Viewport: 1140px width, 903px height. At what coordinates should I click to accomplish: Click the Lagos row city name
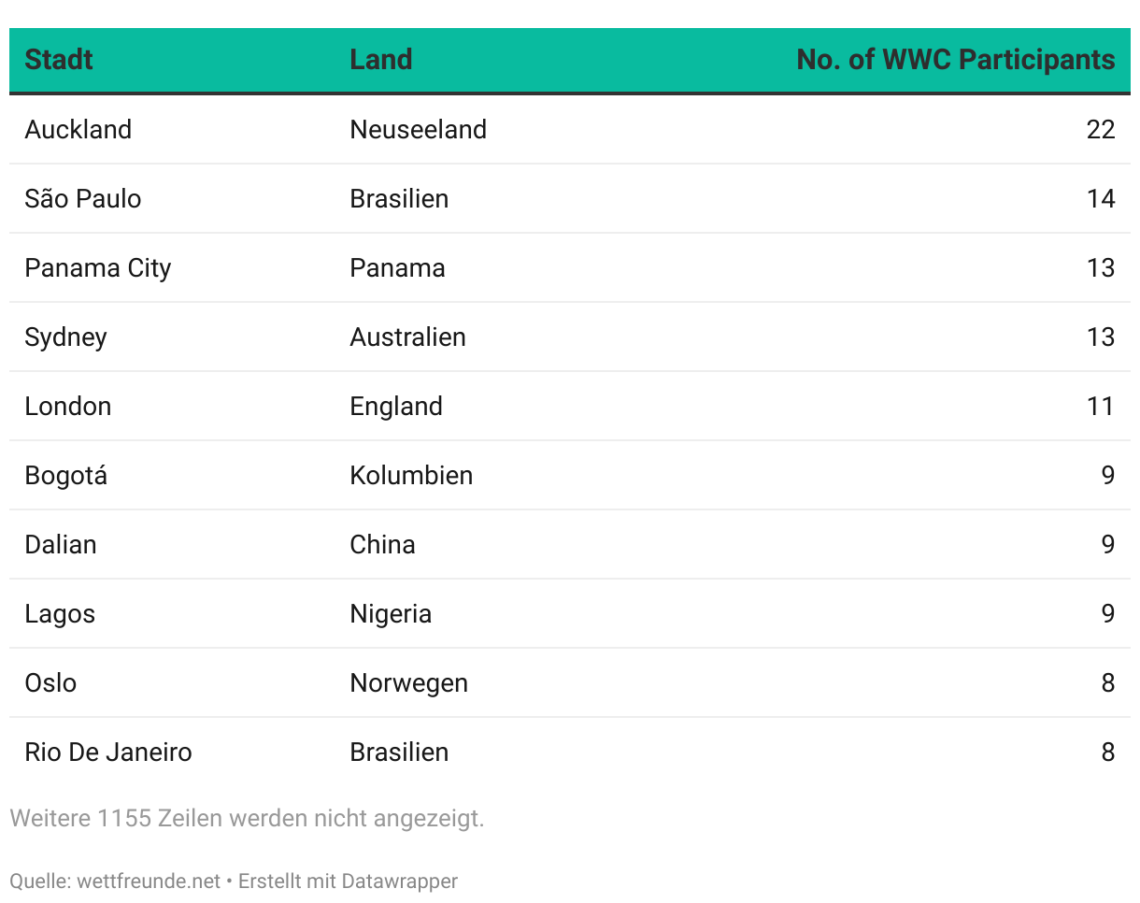(60, 614)
